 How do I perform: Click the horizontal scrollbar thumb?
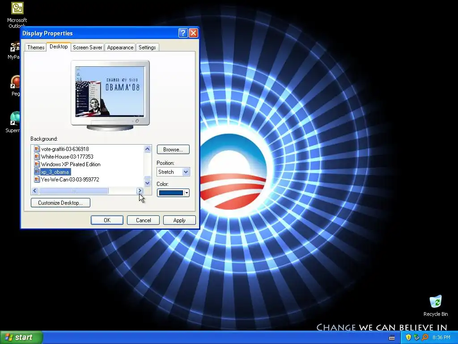point(74,191)
